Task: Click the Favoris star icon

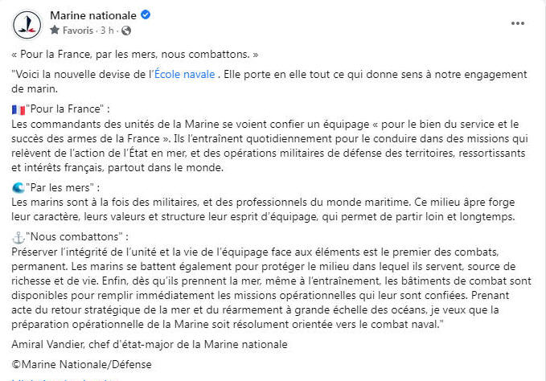Action: [55, 31]
